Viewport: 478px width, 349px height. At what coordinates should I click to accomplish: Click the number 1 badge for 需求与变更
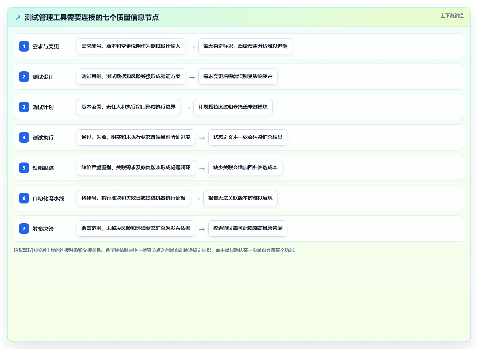tap(24, 46)
